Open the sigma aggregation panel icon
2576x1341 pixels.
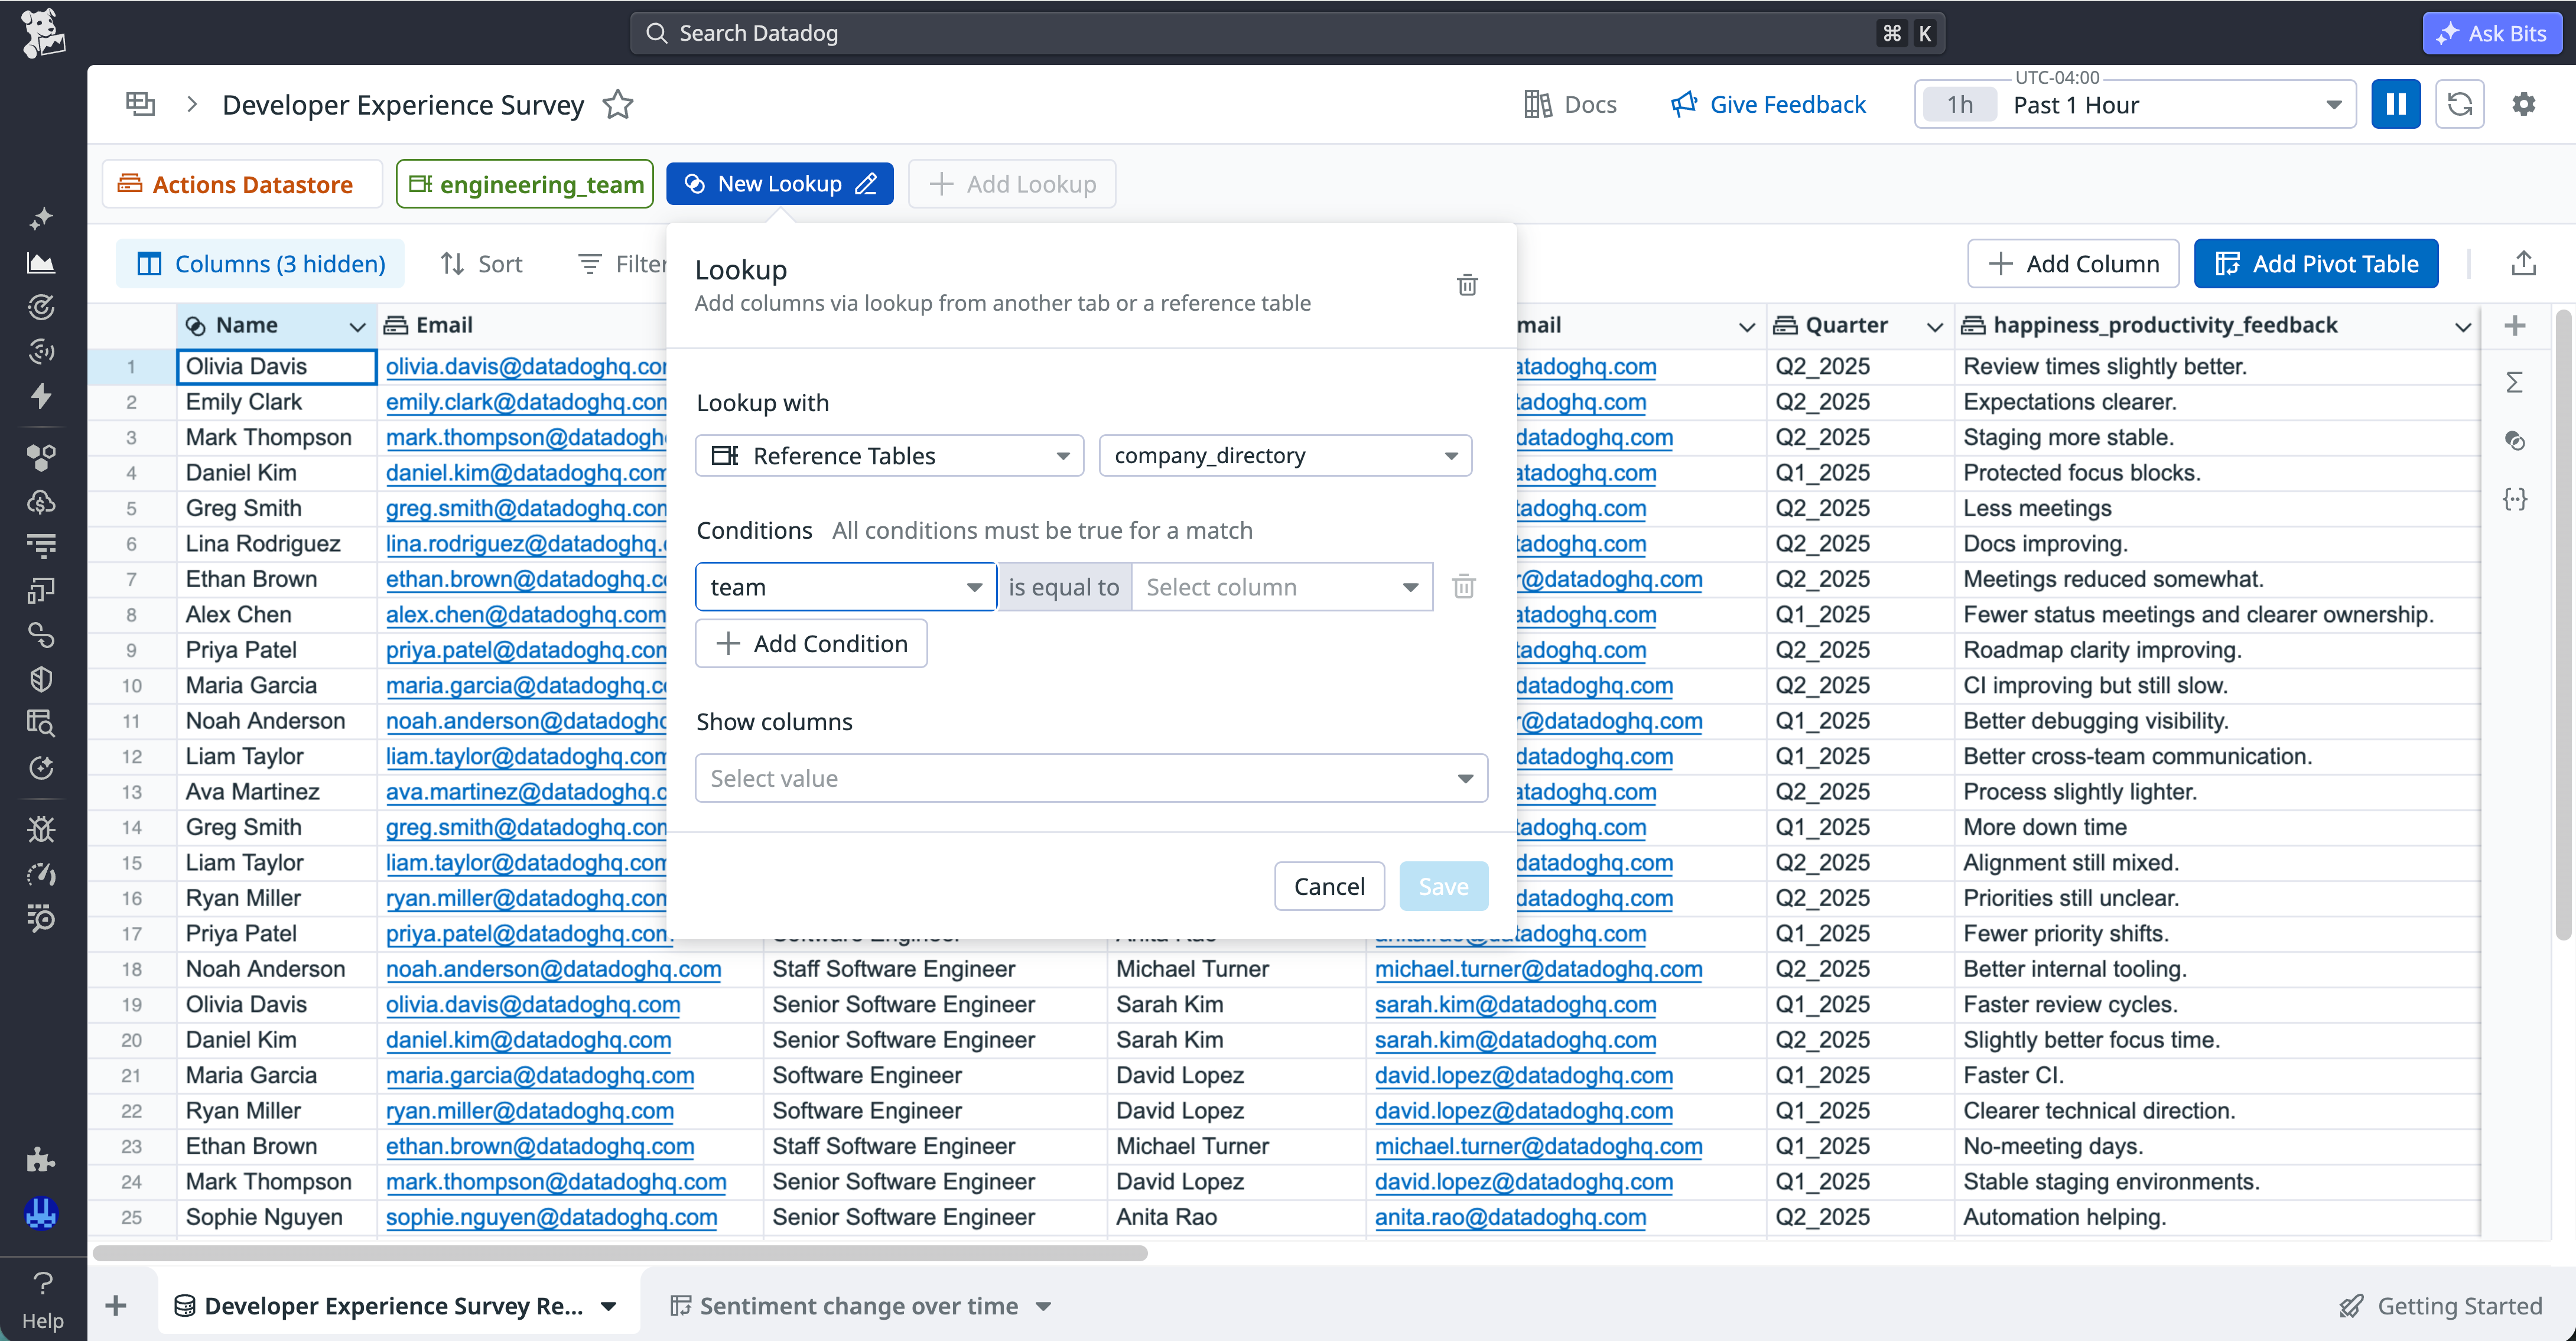tap(2514, 383)
